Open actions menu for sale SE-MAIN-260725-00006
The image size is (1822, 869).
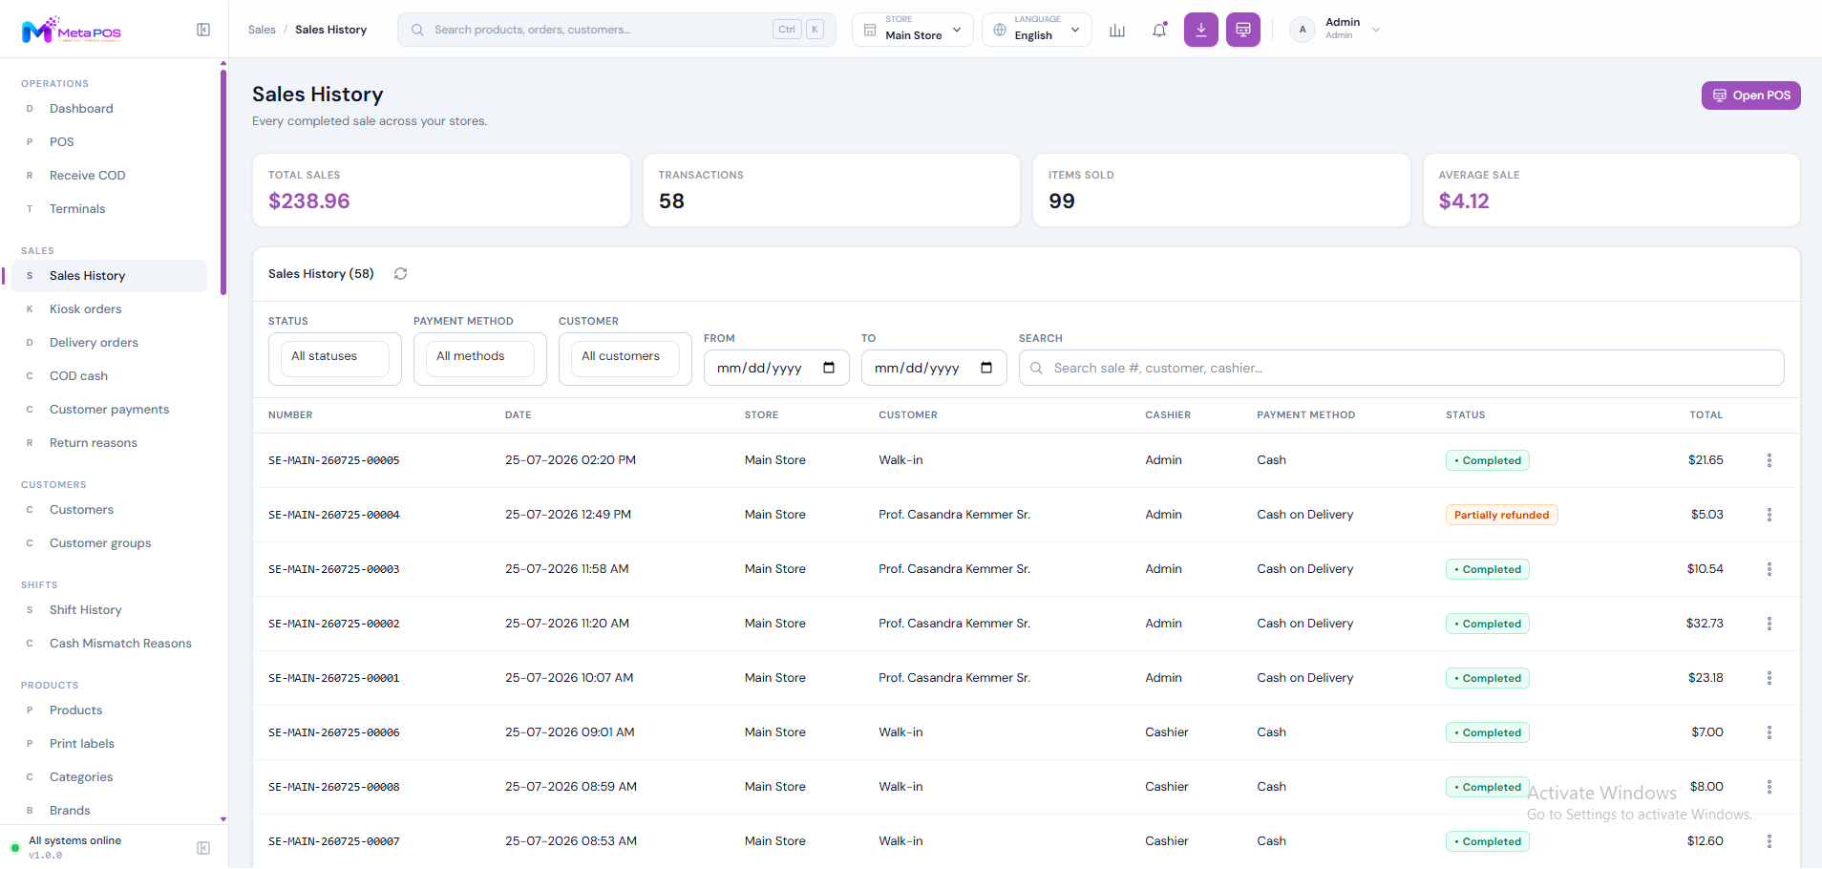click(x=1769, y=732)
